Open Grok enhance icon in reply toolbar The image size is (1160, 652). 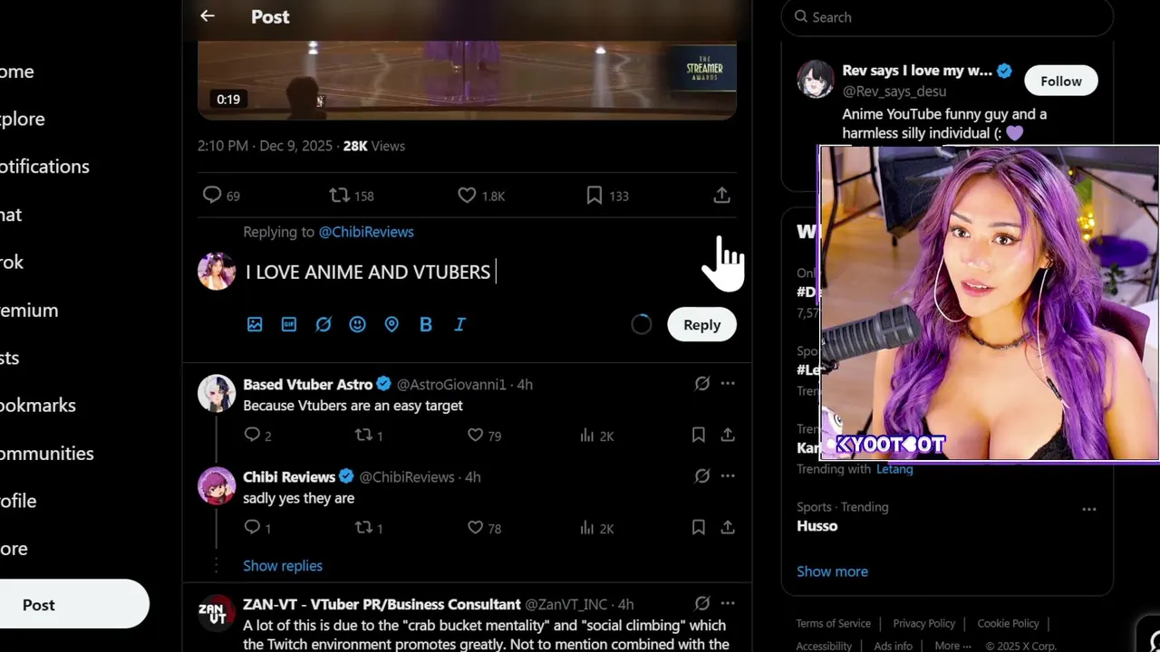[324, 324]
